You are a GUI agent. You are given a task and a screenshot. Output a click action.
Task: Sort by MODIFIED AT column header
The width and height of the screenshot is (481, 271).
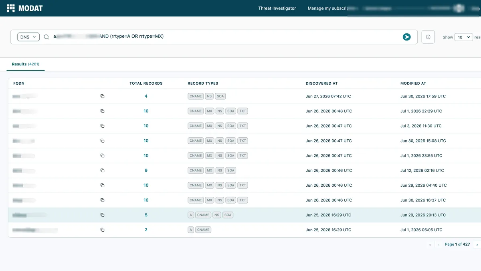pyautogui.click(x=413, y=84)
